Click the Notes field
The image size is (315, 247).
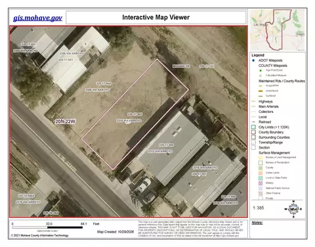point(278,229)
